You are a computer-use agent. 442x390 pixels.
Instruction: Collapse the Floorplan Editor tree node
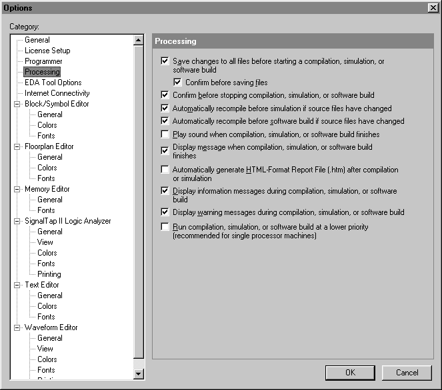17,146
